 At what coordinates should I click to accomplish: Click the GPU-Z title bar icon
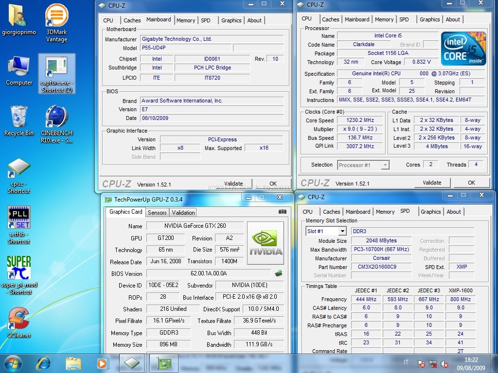[x=108, y=200]
